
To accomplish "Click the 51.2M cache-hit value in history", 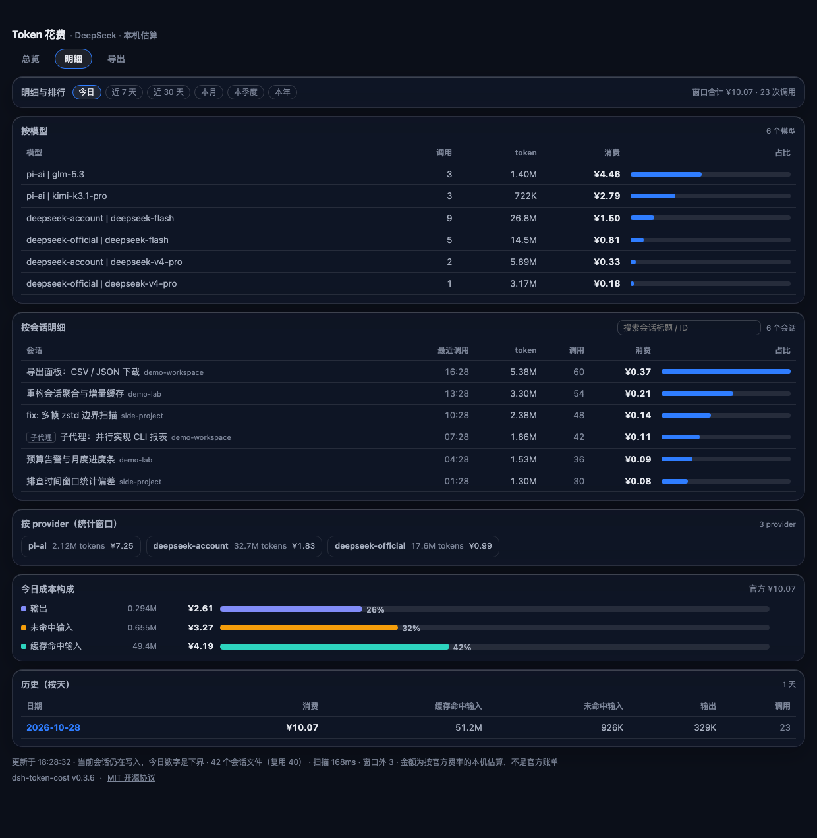I will [x=468, y=727].
